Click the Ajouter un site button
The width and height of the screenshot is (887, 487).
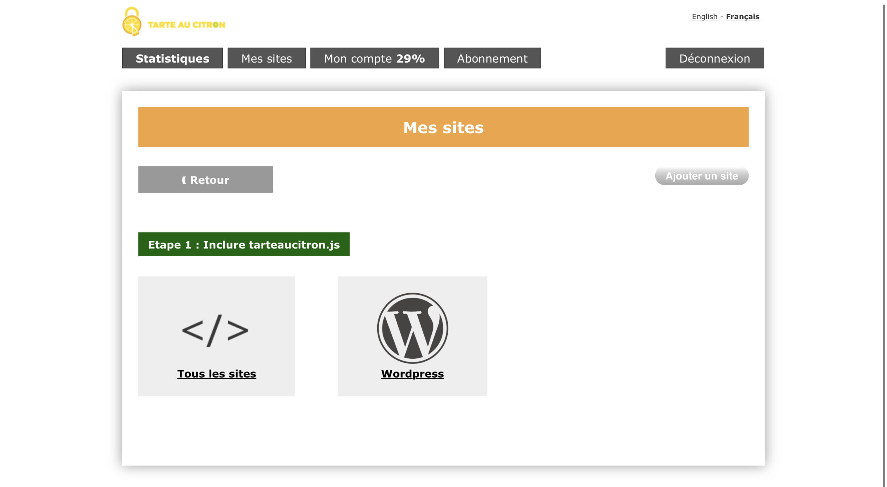point(702,176)
